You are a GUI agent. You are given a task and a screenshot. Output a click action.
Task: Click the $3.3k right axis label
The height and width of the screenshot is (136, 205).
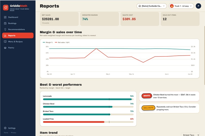(193, 47)
